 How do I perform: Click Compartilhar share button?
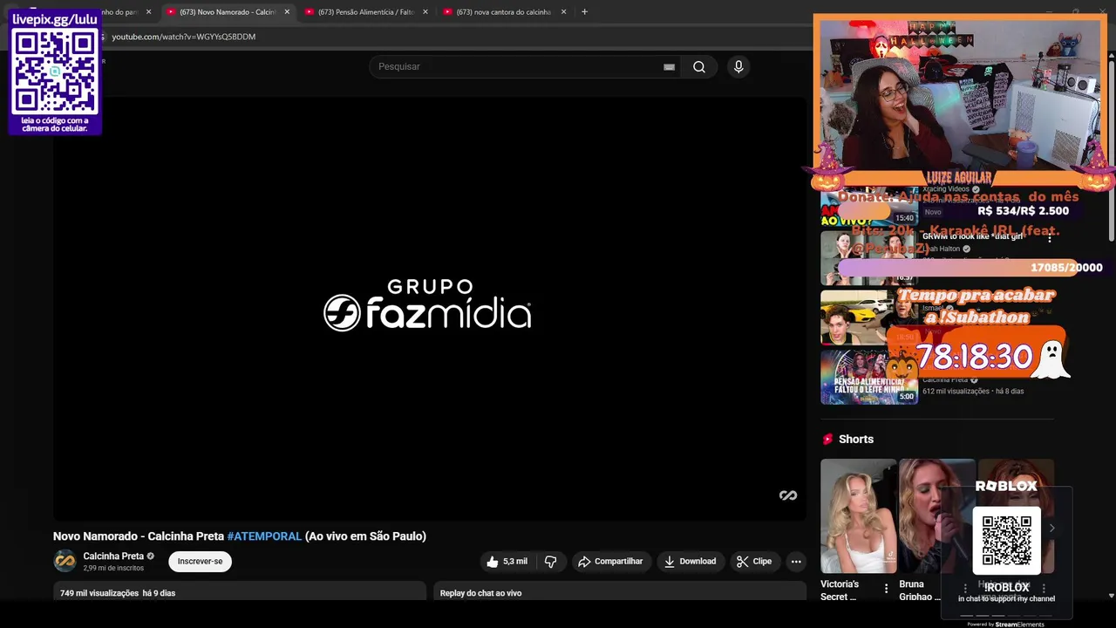610,562
